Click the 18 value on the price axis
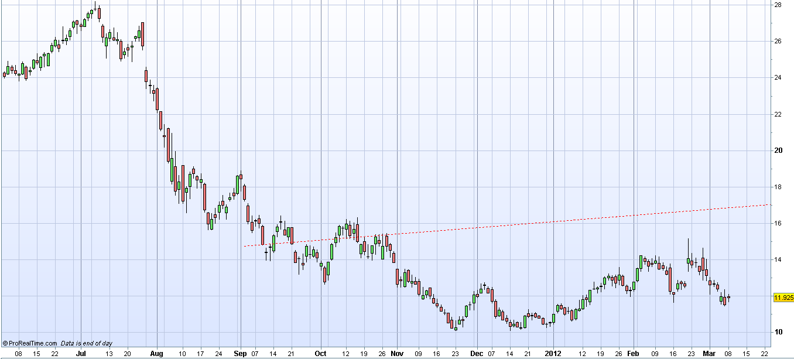Screen dimensions: 794x359 778,187
